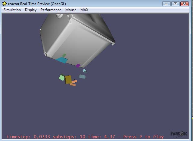Viewport: 193px width, 141px height.
Task: Click the small light blue cube
Action: click(x=84, y=70)
